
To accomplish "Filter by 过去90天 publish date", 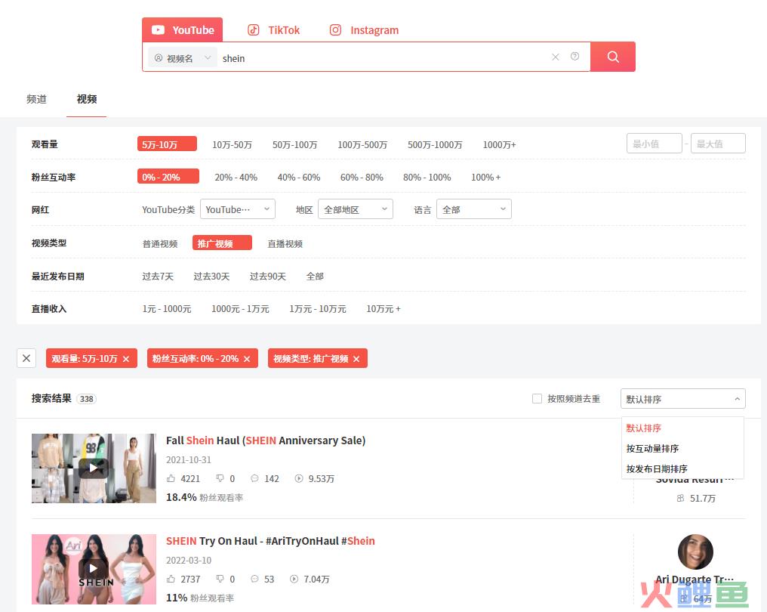I will click(267, 276).
